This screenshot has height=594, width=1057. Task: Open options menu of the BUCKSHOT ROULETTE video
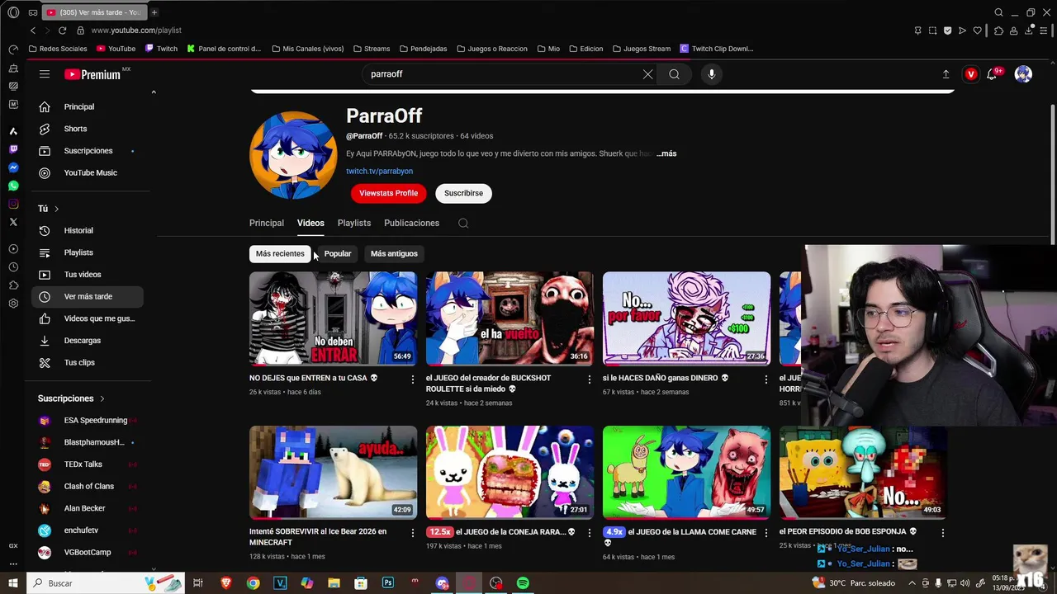point(589,379)
